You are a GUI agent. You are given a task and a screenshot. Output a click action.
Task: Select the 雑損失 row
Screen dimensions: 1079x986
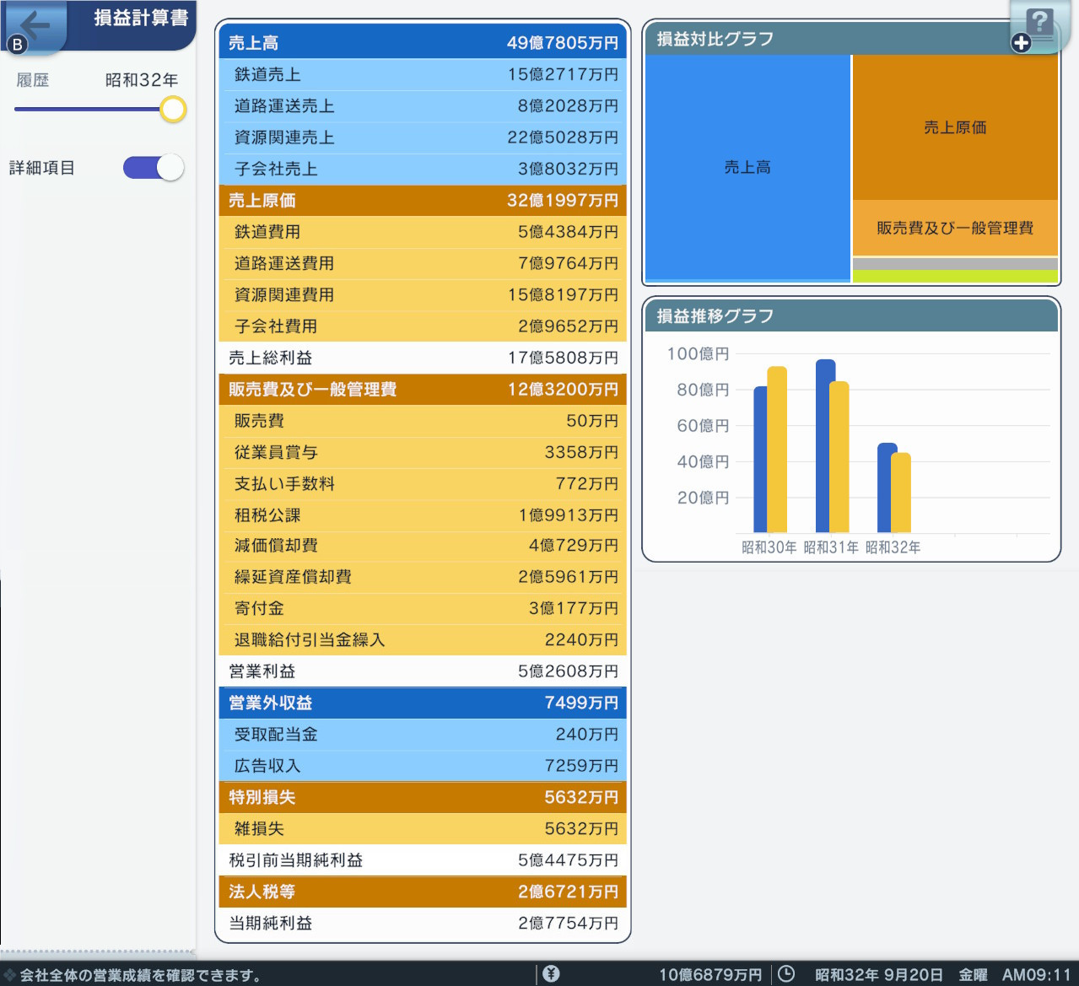(423, 829)
